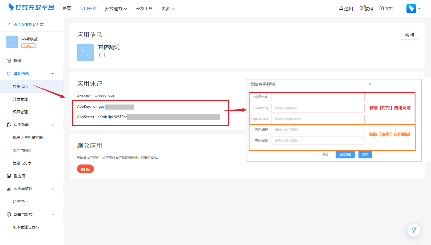
Task: Click the large 宜搭测试 app thumbnail
Action: [x=85, y=53]
